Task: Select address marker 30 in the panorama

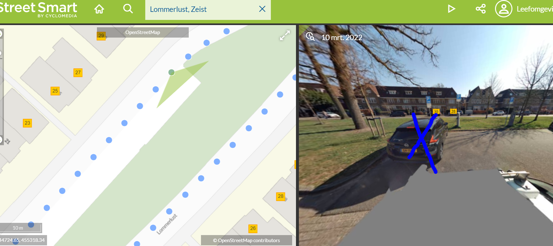Action: point(436,111)
